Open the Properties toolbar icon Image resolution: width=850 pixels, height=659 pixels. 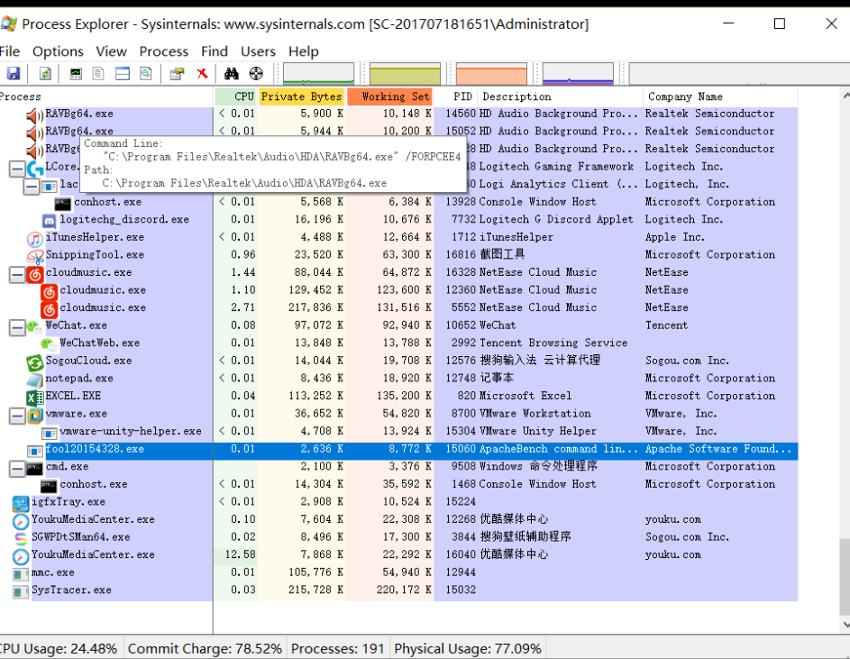tap(177, 73)
